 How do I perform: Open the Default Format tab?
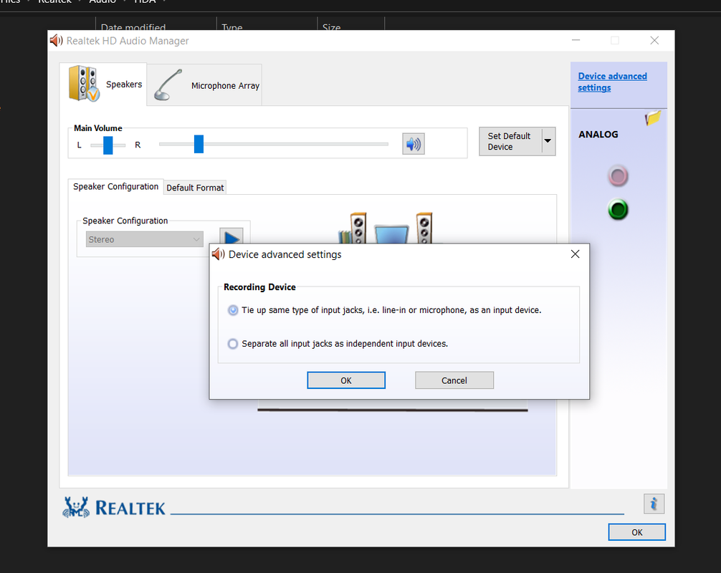tap(195, 188)
